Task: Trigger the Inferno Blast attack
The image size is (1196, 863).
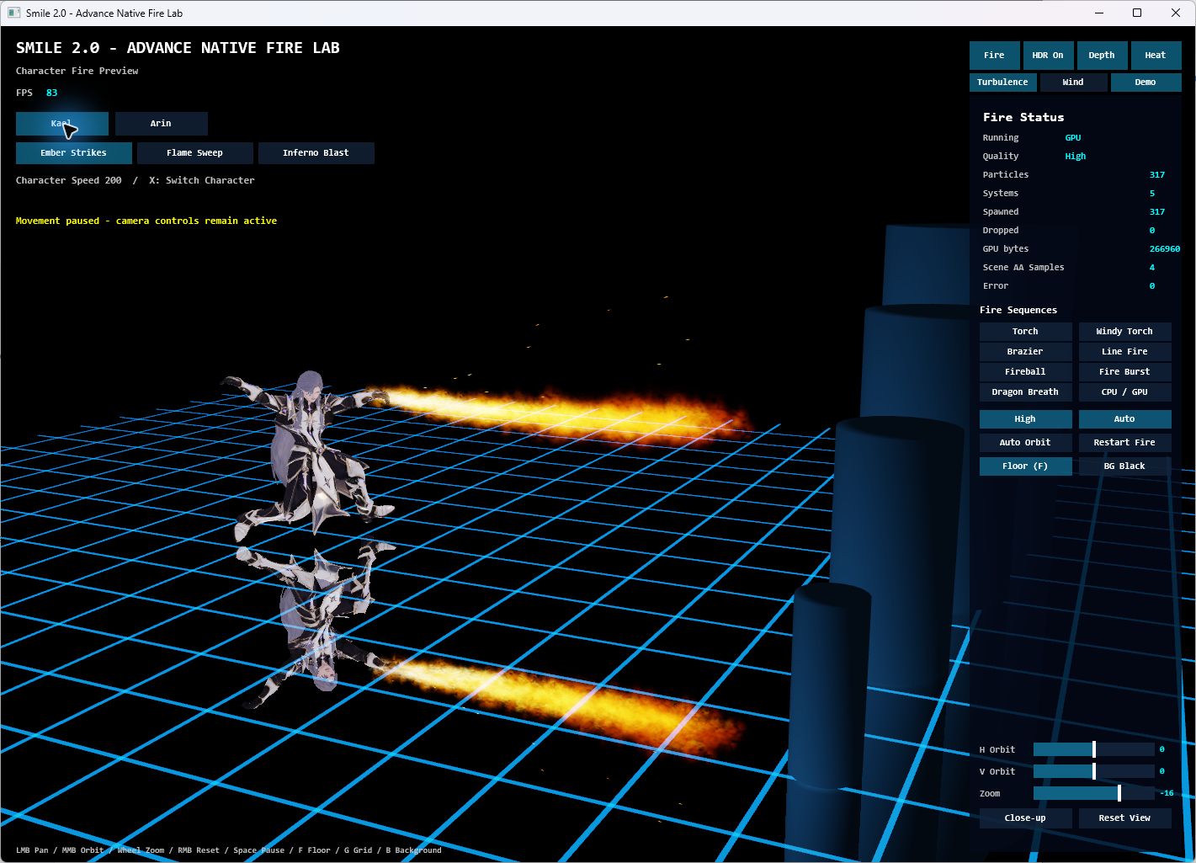Action: [316, 153]
